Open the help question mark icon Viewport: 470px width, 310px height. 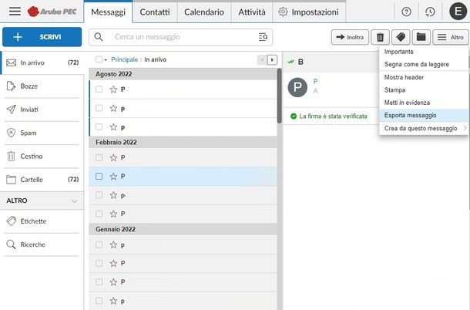pos(406,12)
